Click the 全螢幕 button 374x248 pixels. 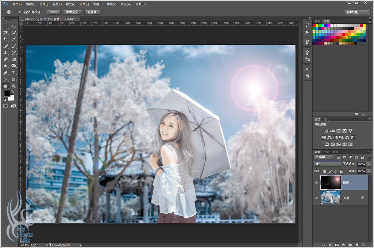92,12
